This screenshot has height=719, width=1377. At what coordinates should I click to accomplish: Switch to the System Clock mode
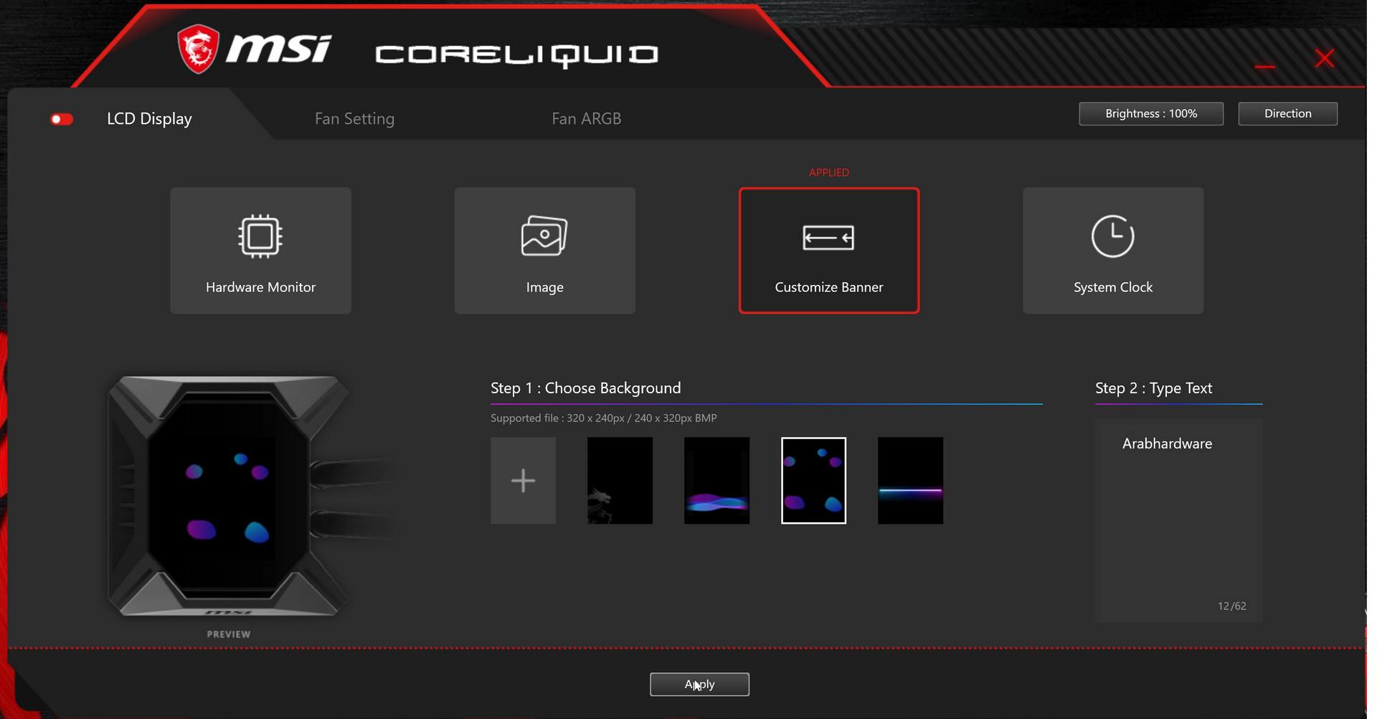pos(1113,250)
